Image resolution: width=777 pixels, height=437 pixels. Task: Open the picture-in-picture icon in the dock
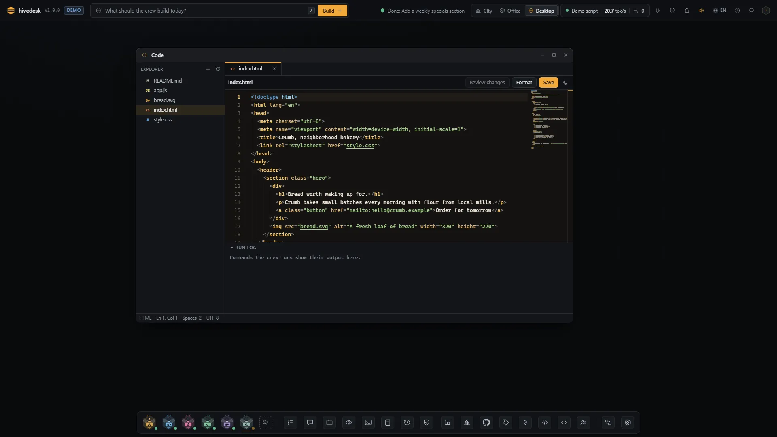point(448,422)
